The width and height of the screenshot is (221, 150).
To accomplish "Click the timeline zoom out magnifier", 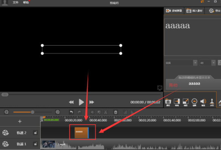I will (7, 112).
